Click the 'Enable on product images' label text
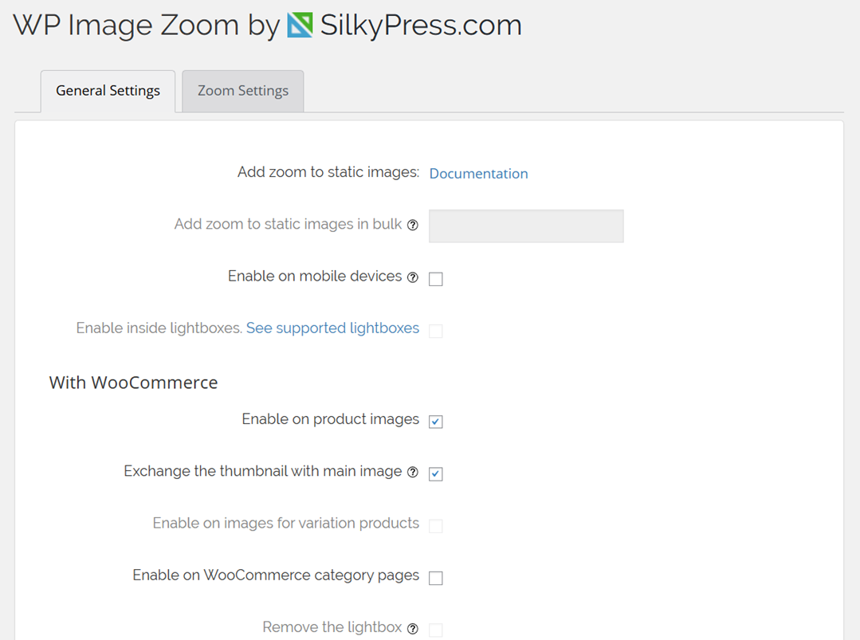 tap(330, 419)
